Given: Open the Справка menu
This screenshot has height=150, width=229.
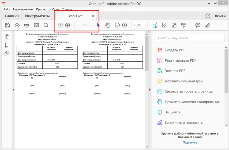Looking at the screenshot, I should coord(67,9).
